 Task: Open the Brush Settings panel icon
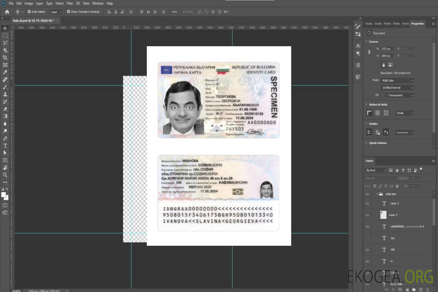[x=358, y=26]
